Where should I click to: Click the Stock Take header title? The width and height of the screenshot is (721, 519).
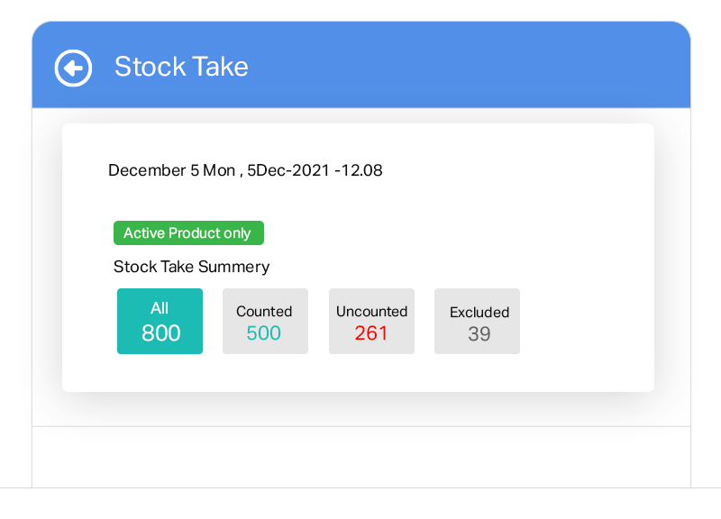click(x=181, y=67)
